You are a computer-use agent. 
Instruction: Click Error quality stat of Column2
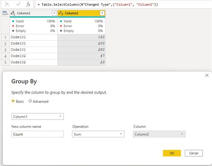coord(81,26)
